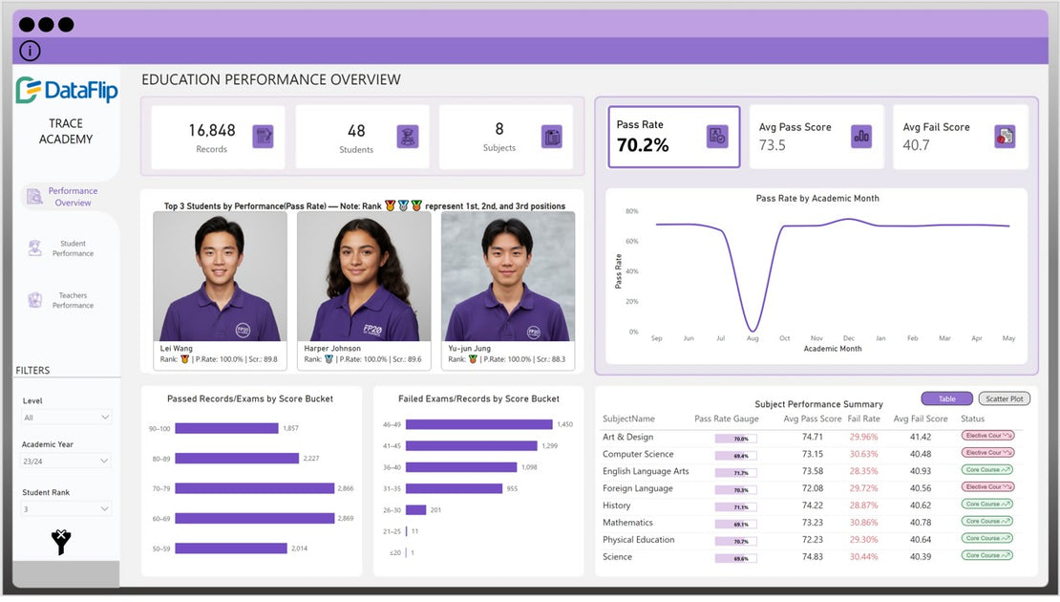Image resolution: width=1060 pixels, height=602 pixels.
Task: Click Mathematics fail rate 30.86%
Action: [863, 522]
